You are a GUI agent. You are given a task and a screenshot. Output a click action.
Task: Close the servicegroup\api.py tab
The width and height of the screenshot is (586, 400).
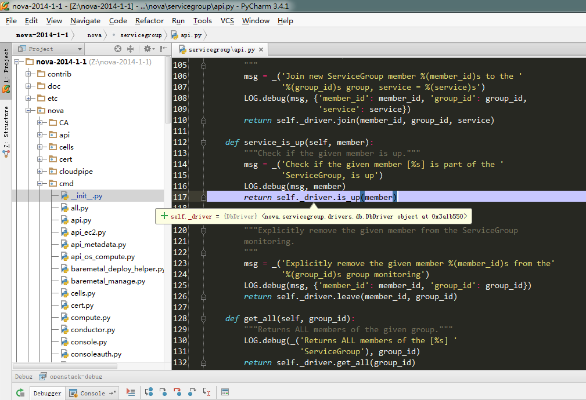[x=261, y=50]
